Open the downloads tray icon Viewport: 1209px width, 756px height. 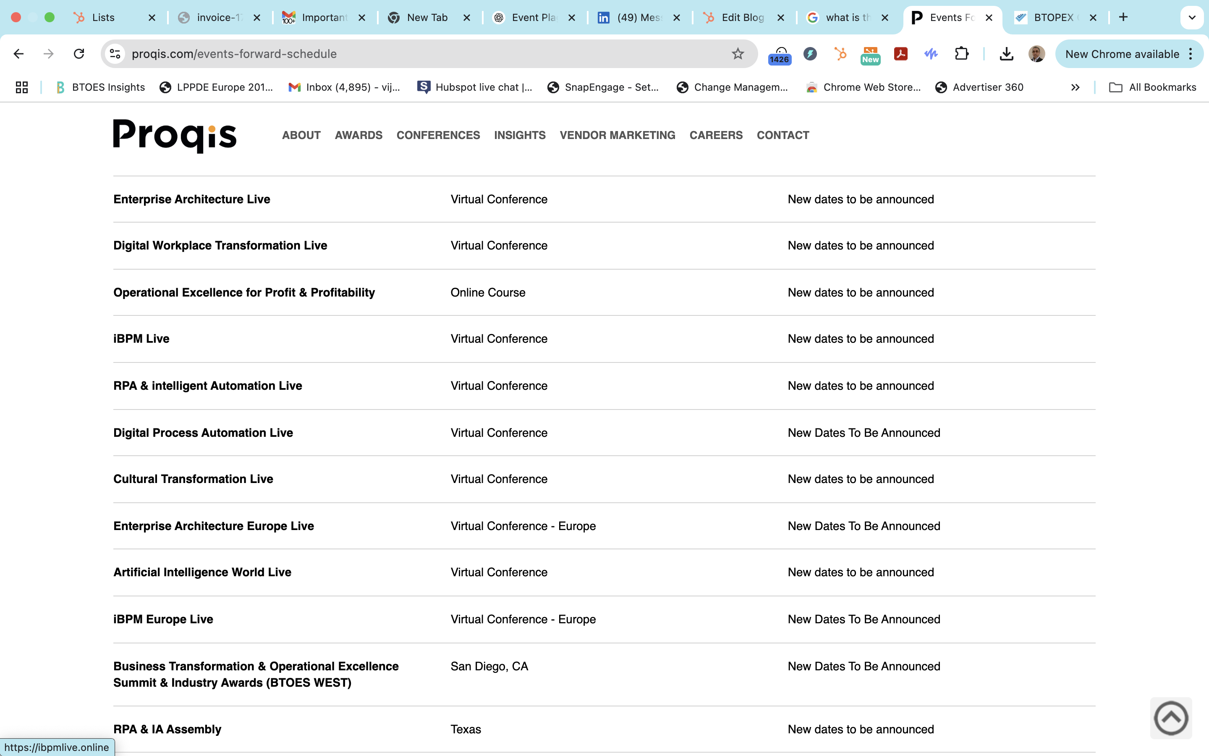click(1006, 54)
